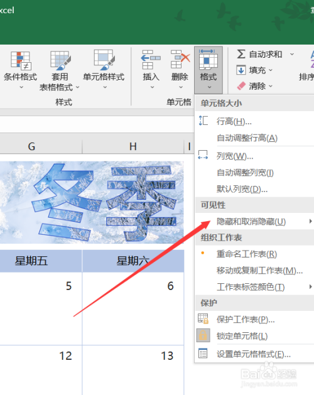The image size is (314, 395).
Task: Select the calendar cell with 12
Action: 41,370
